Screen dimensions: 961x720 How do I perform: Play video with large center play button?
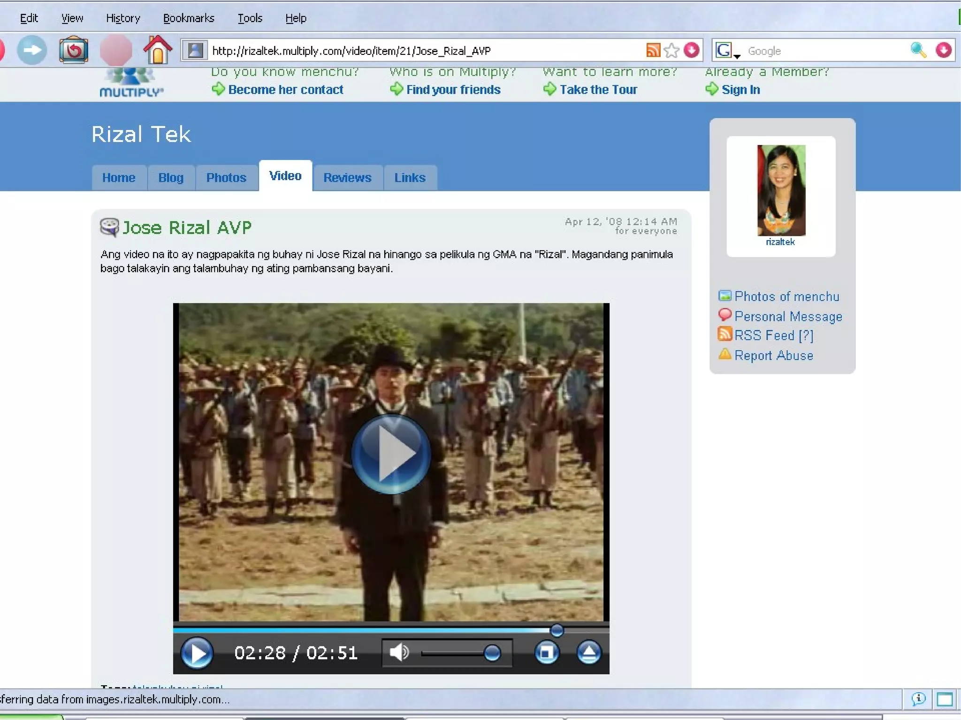coord(391,454)
